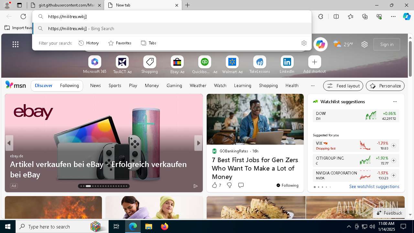Open File Explorer from taskbar
414x233 pixels.
pos(148,227)
